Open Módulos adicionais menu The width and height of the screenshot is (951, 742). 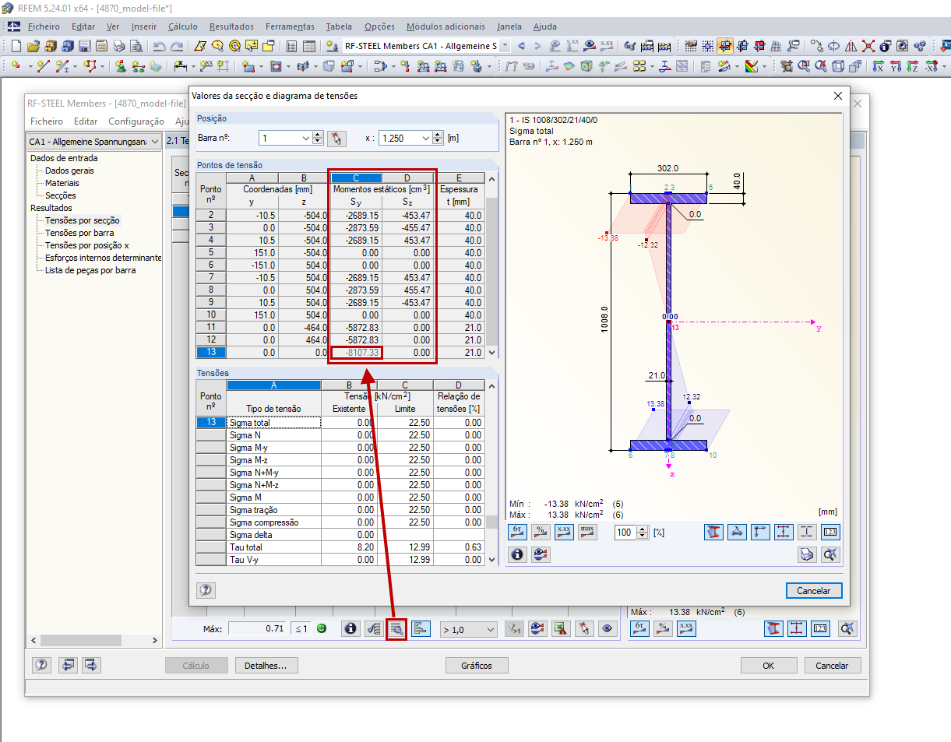tap(446, 26)
